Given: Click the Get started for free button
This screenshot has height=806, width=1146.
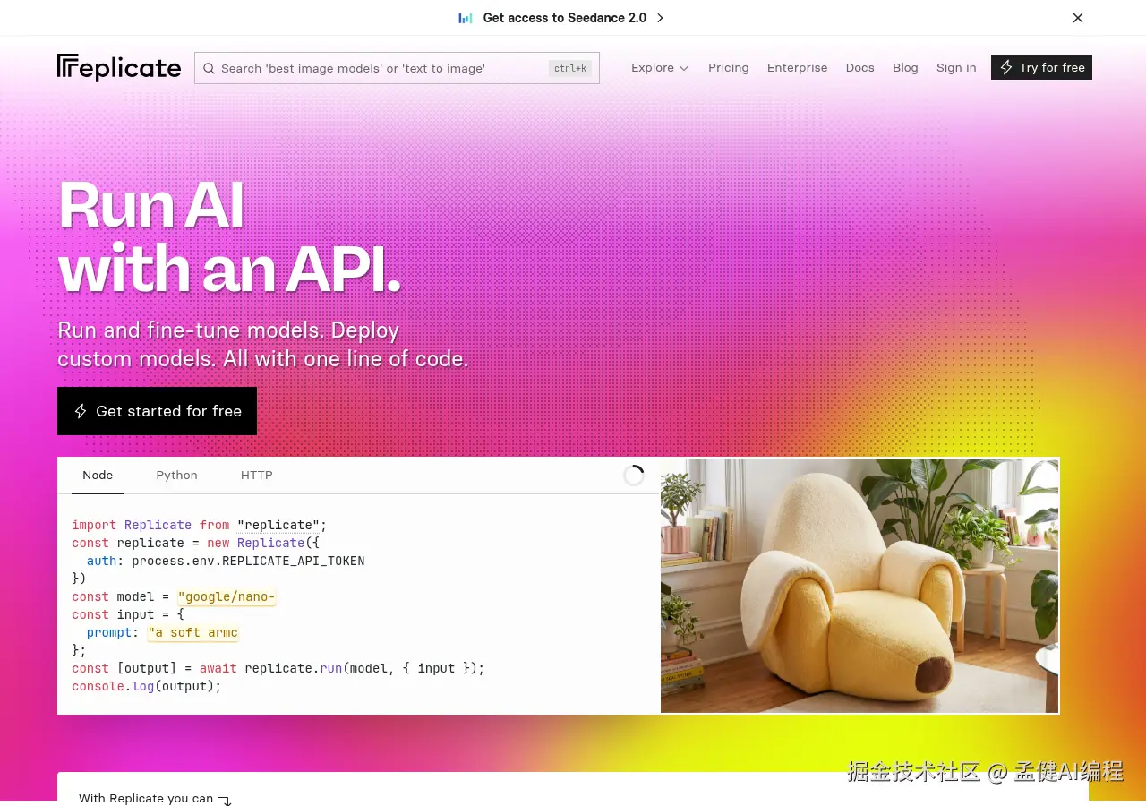Looking at the screenshot, I should point(157,411).
